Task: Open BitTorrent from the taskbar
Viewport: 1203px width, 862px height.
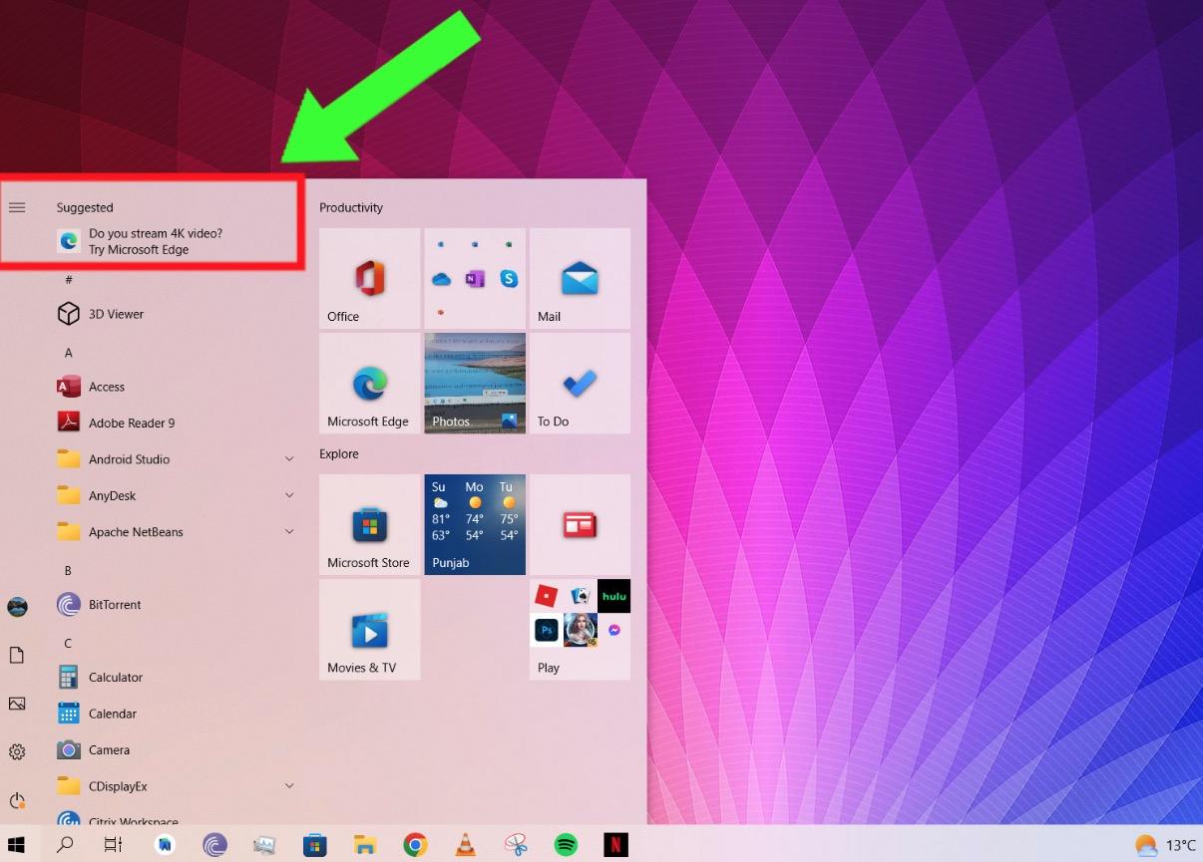Action: [214, 845]
